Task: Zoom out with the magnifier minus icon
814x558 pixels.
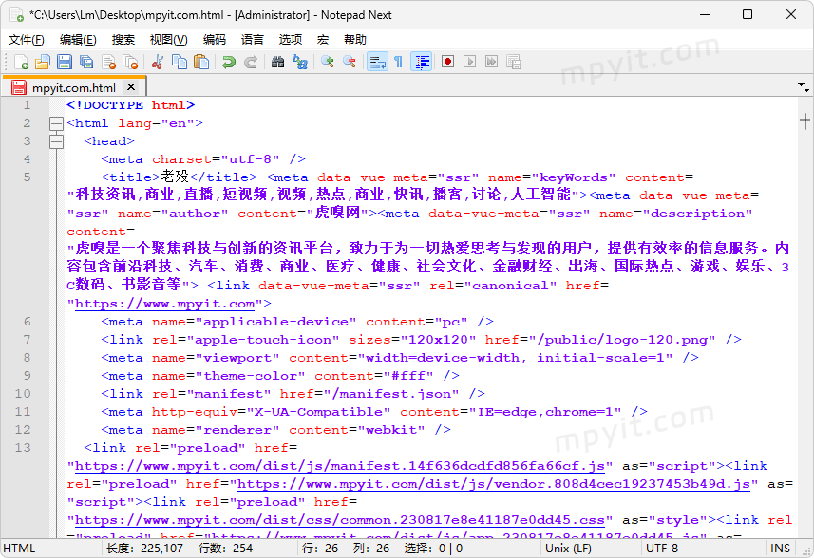Action: [x=350, y=62]
